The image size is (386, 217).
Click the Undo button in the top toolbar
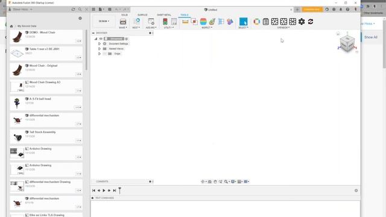(x=116, y=10)
